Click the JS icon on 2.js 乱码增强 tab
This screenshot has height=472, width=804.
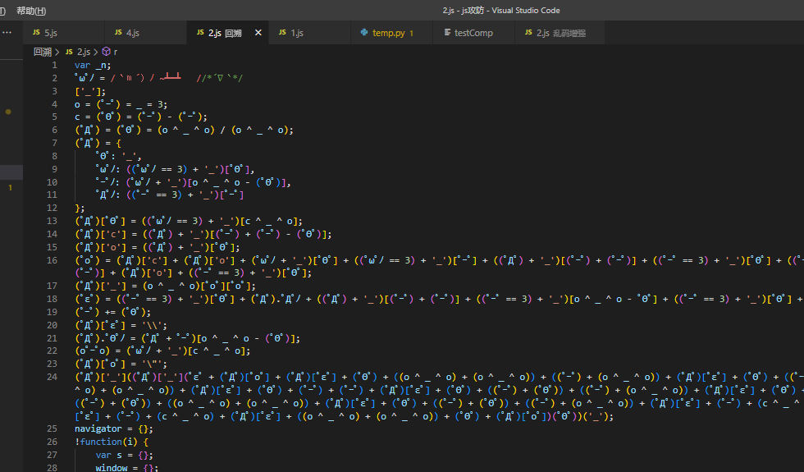point(528,32)
